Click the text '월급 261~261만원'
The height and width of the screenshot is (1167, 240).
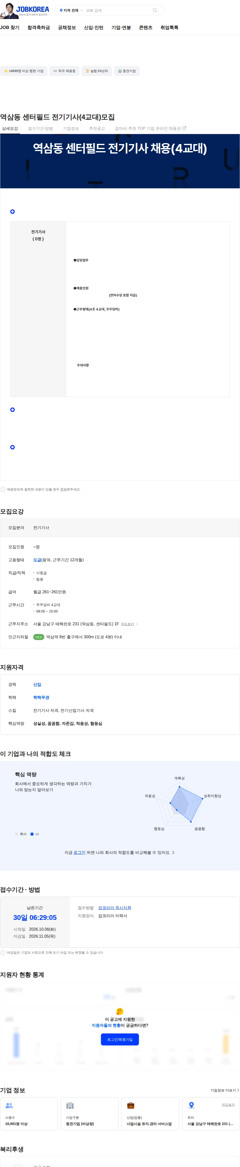49,592
